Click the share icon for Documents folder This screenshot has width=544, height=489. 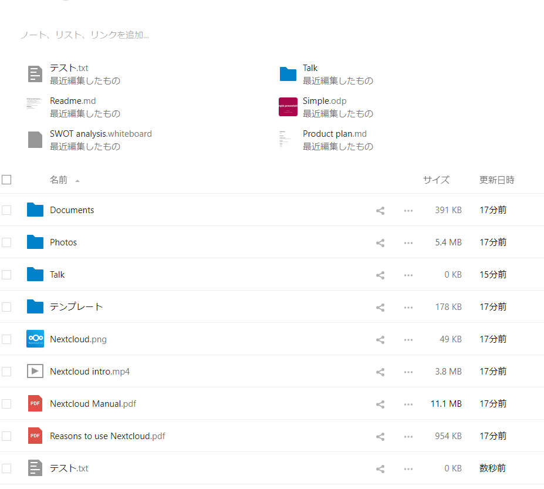[380, 210]
